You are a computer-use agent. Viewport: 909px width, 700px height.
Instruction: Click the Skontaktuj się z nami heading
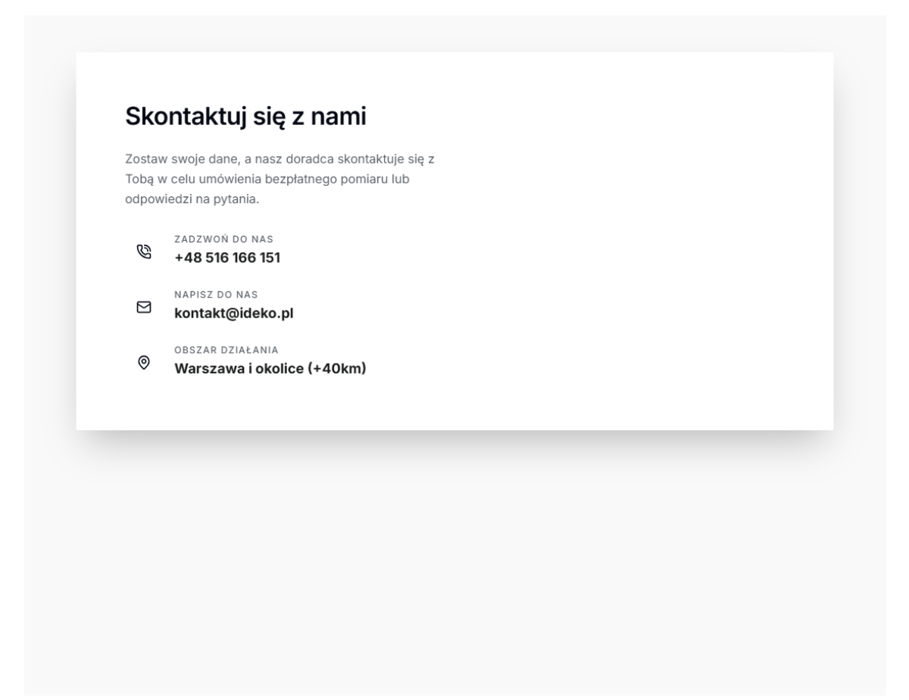coord(245,117)
